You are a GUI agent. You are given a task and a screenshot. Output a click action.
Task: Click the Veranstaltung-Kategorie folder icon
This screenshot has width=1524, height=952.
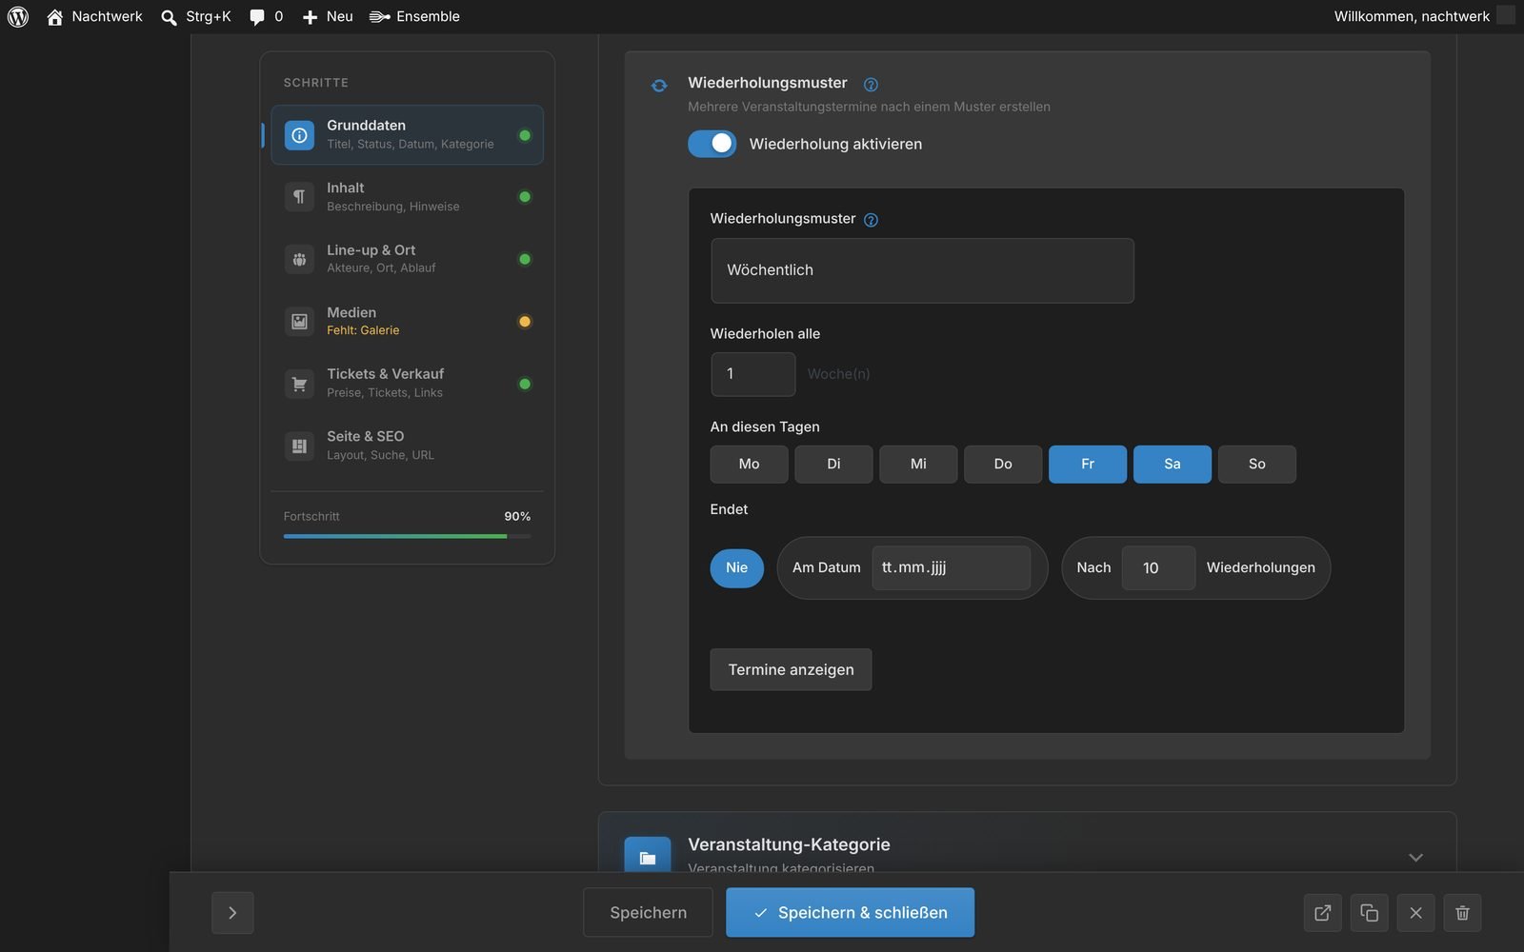coord(648,856)
